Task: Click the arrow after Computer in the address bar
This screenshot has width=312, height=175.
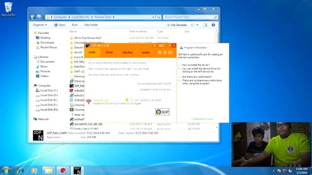Action: 69,17
